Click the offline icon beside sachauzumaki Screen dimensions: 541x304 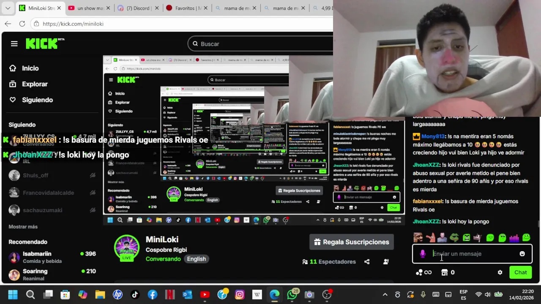pyautogui.click(x=93, y=210)
